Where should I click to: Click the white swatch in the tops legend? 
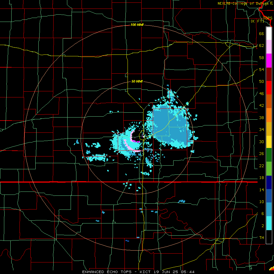pyautogui.click(x=269, y=33)
